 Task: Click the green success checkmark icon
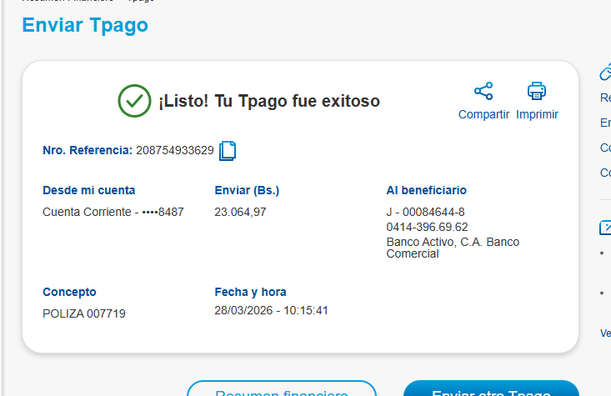click(x=134, y=101)
